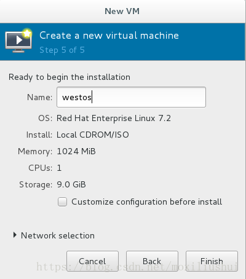Click the '9.0 GiB' storage value
The image size is (246, 279).
(x=71, y=184)
